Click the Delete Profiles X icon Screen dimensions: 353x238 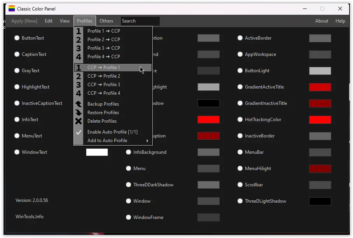point(79,121)
